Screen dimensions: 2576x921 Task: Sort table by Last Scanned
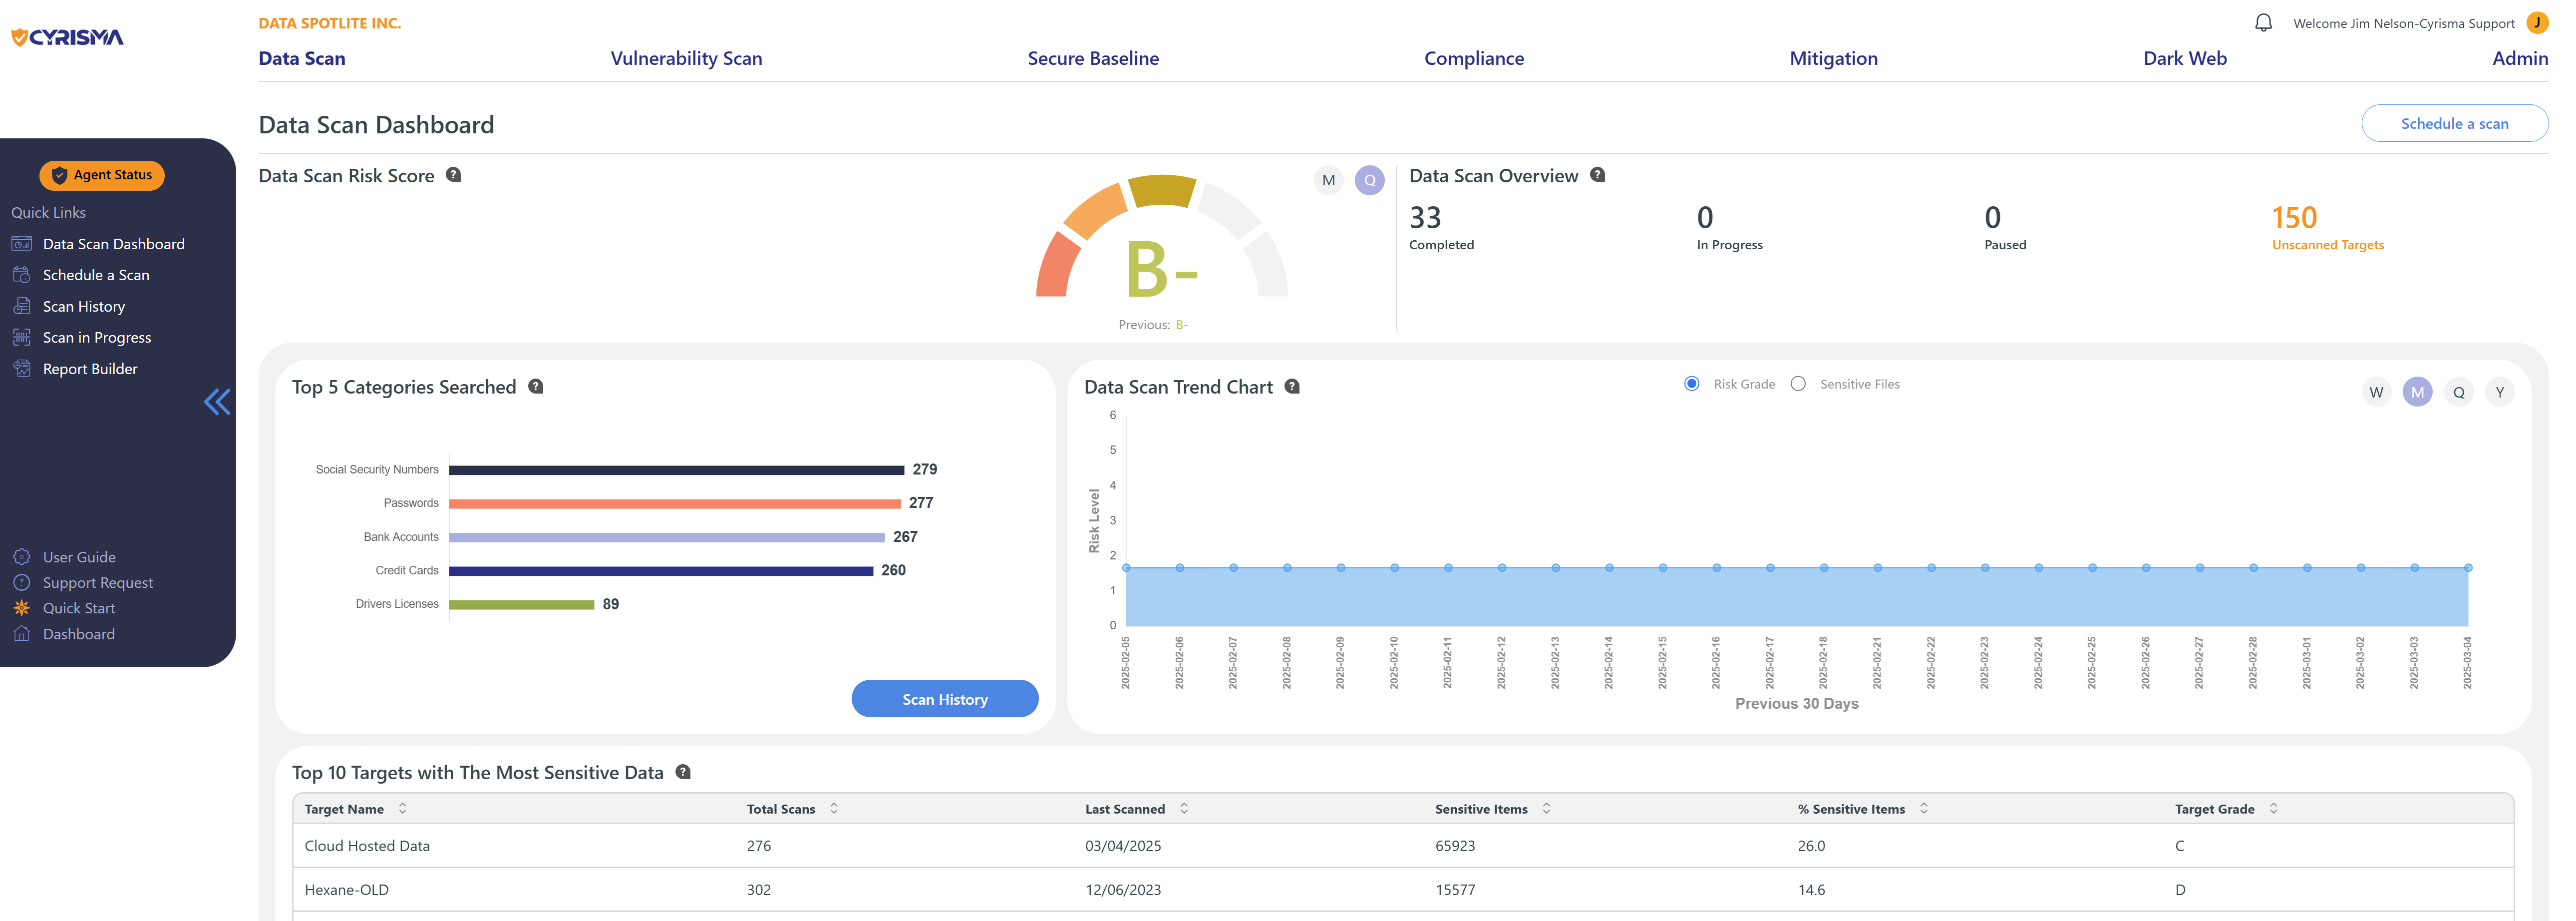(1184, 808)
